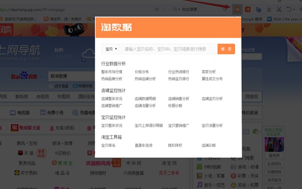Open 女装1折起 promo link

click(62, 128)
